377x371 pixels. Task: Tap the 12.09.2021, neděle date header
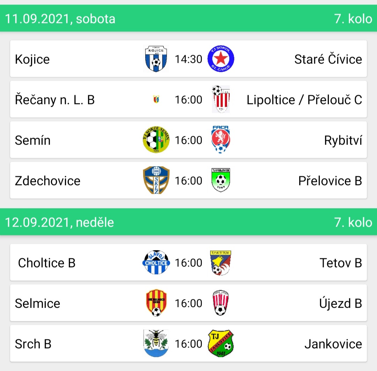point(59,222)
